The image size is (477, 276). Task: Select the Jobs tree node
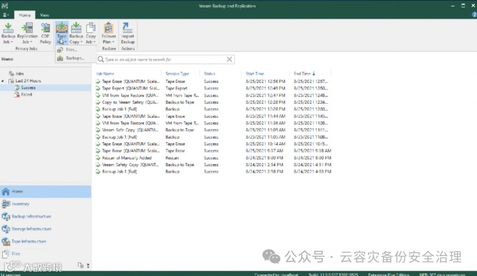point(20,74)
